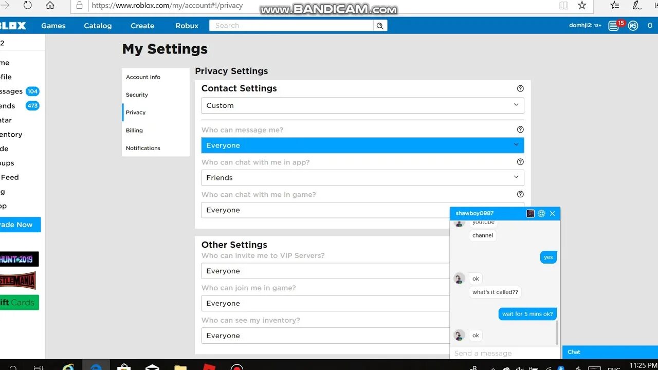The image size is (658, 370).
Task: Open Create in the top navigation
Action: pos(142,26)
